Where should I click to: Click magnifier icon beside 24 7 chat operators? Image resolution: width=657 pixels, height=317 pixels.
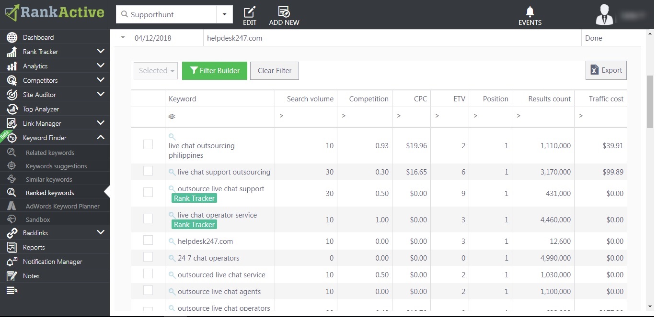pos(172,258)
